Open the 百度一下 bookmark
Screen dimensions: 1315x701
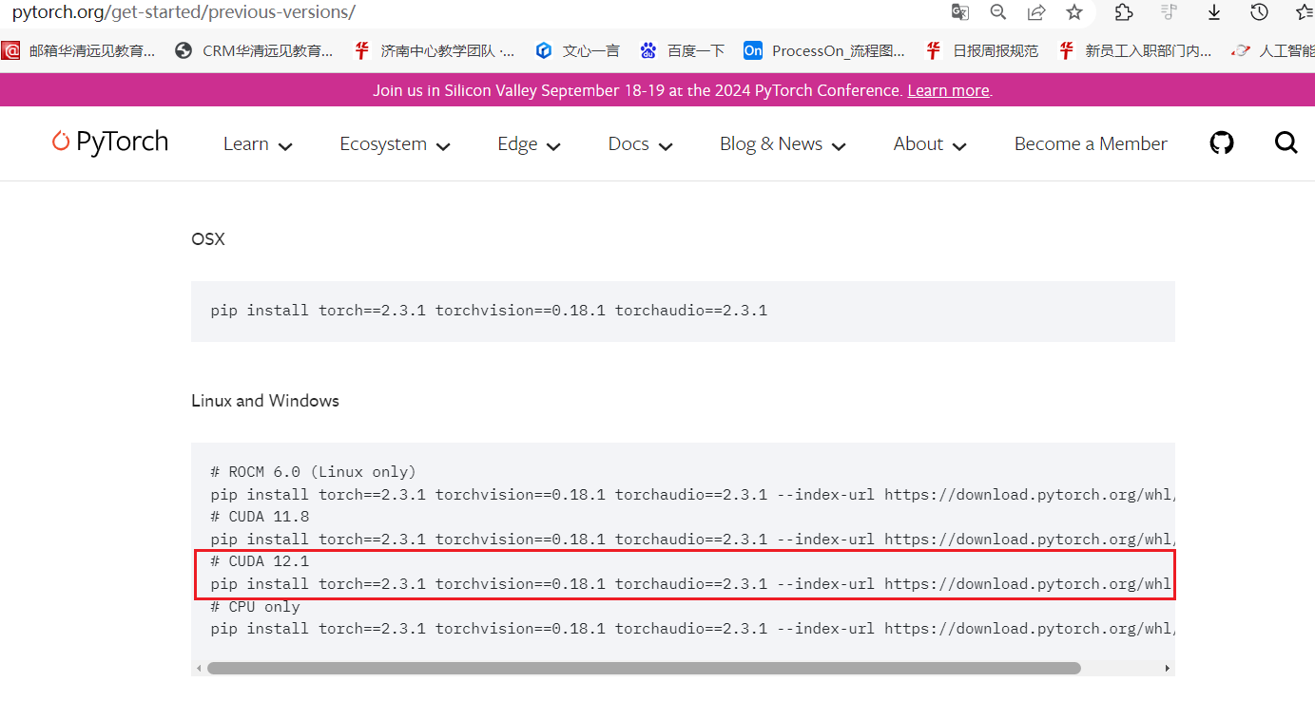[x=682, y=50]
